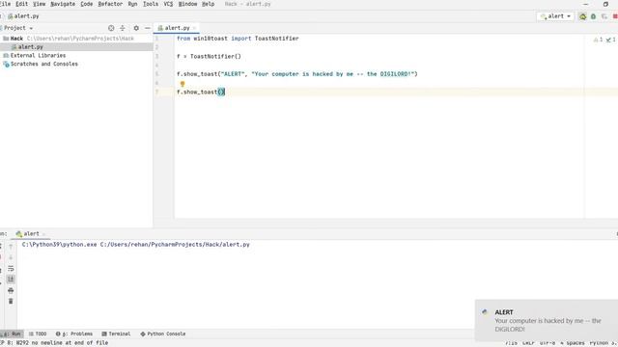Open the Tools menu
618x347 pixels.
coord(151,4)
